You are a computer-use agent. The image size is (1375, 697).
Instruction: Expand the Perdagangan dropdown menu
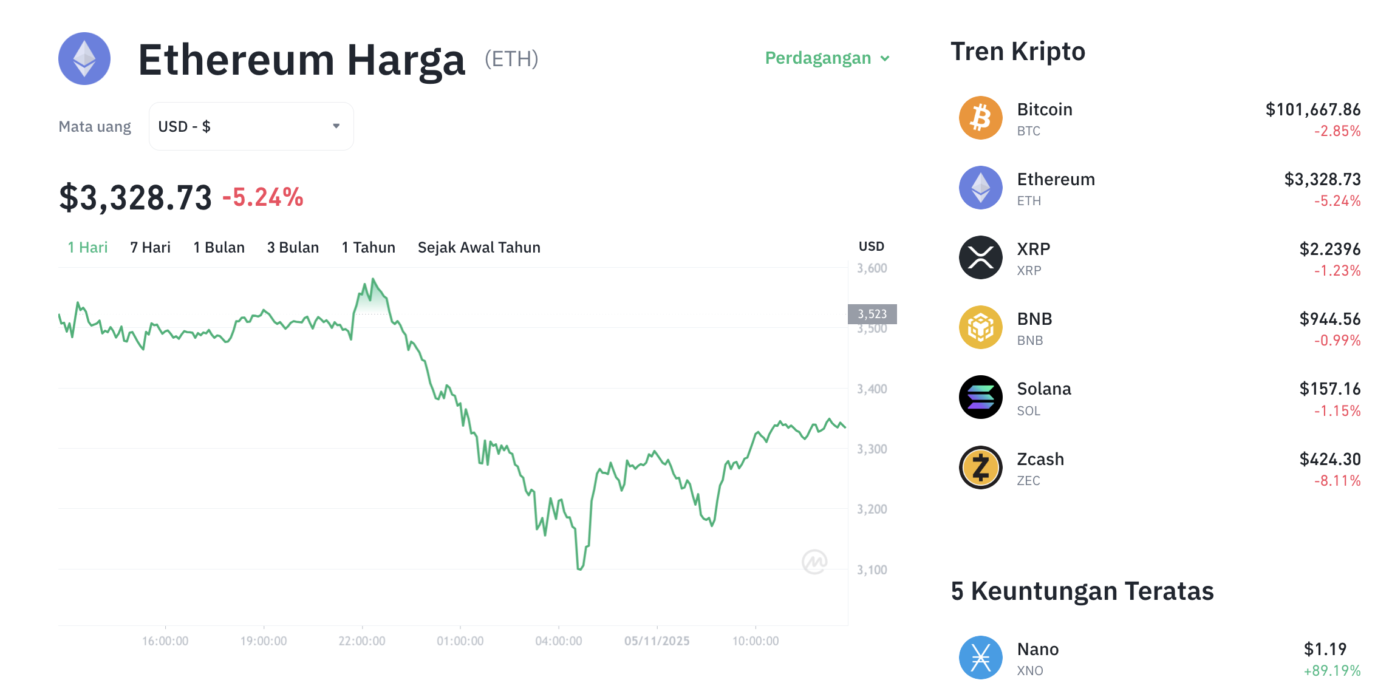826,58
